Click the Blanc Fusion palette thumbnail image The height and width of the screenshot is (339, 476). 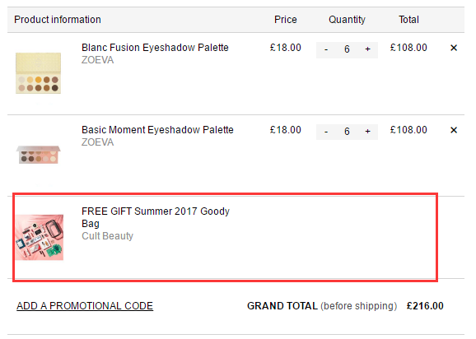pos(38,73)
